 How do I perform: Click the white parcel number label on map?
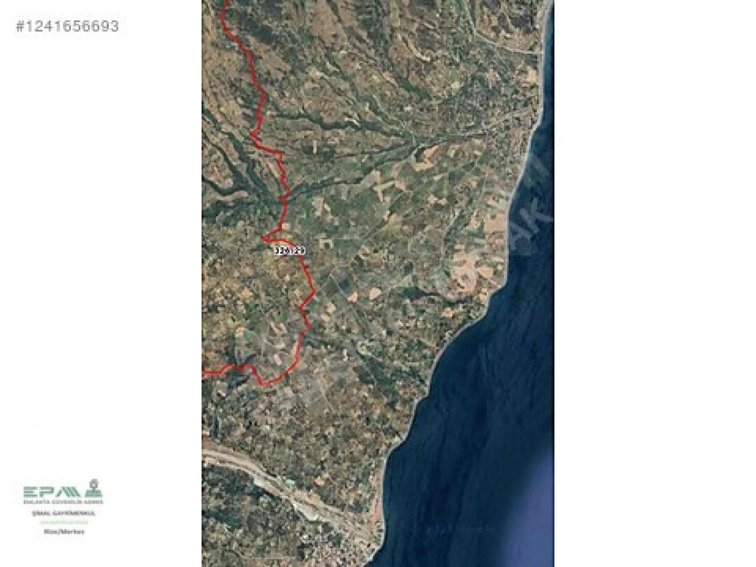coord(289,251)
